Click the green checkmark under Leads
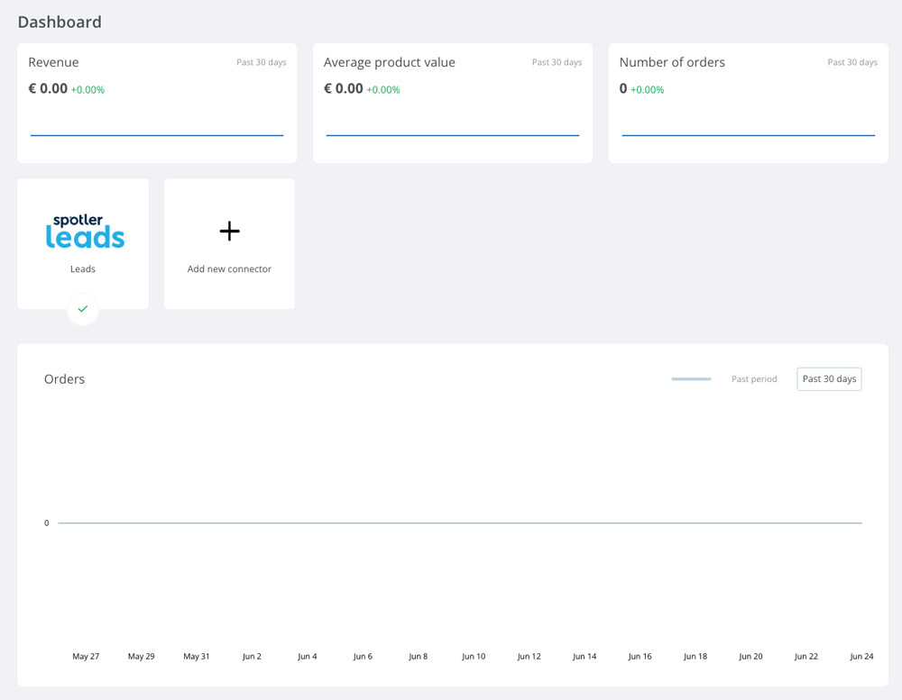This screenshot has height=700, width=902. tap(83, 309)
